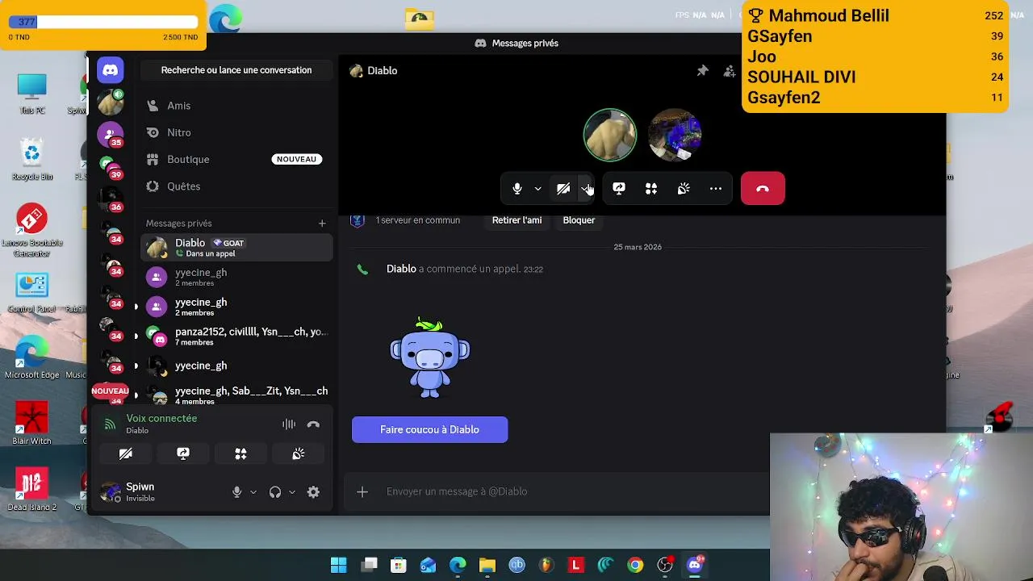Screen dimensions: 1033x581
Task: Hang up with the red end call button
Action: (763, 189)
